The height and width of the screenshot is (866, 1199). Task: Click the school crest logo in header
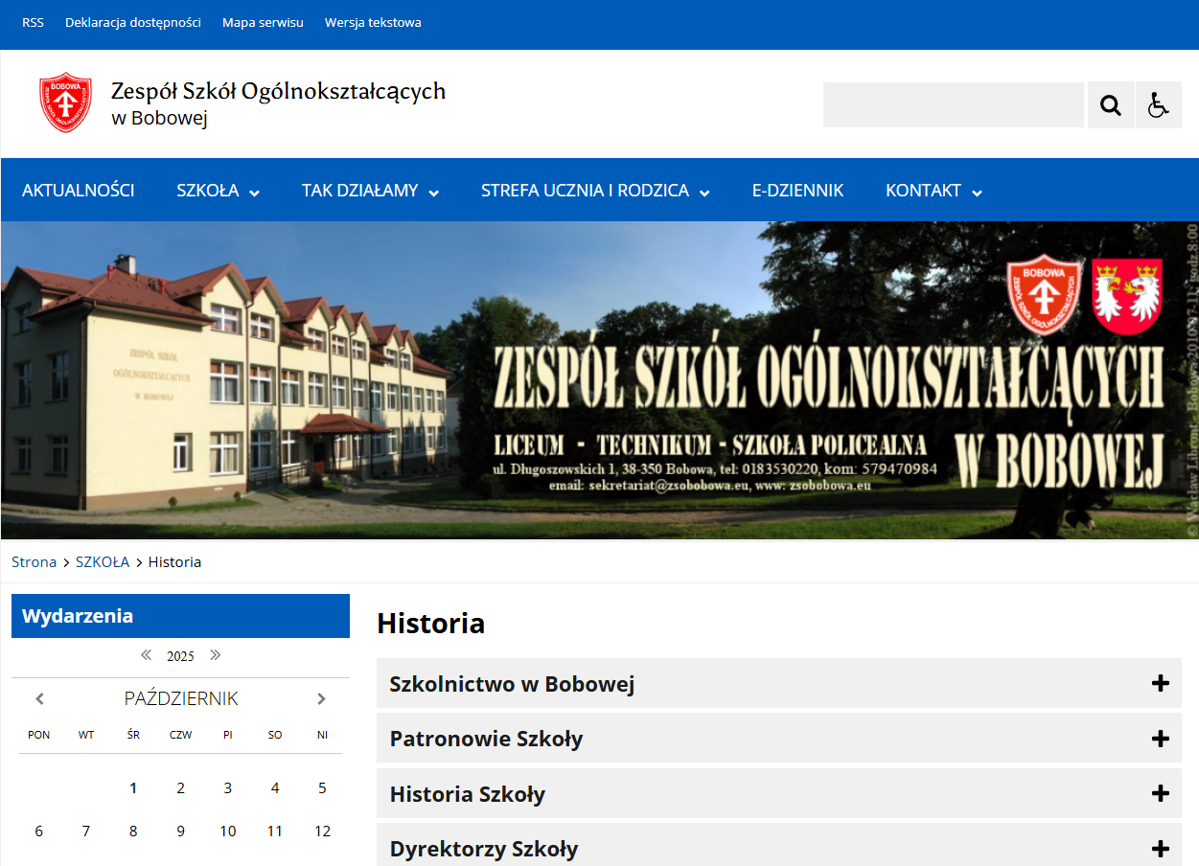pos(65,103)
